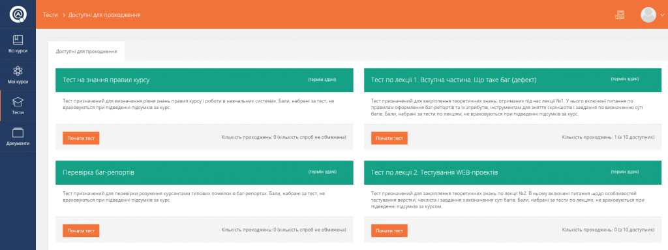This screenshot has width=668, height=250.
Task: Start the test for лекції 2
Action: click(x=389, y=231)
